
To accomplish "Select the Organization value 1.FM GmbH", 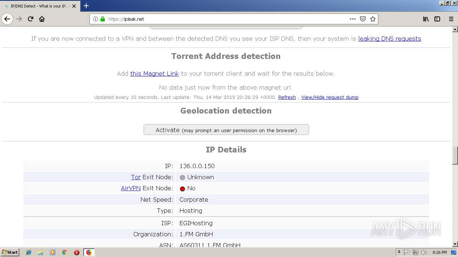I will 196,234.
